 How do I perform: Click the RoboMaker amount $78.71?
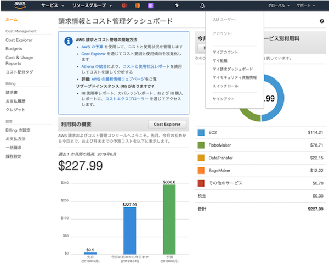tap(316, 145)
